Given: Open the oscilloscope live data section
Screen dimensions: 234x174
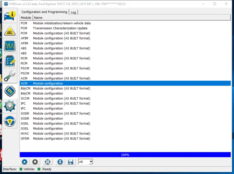Looking at the screenshot, I should click(x=10, y=46).
